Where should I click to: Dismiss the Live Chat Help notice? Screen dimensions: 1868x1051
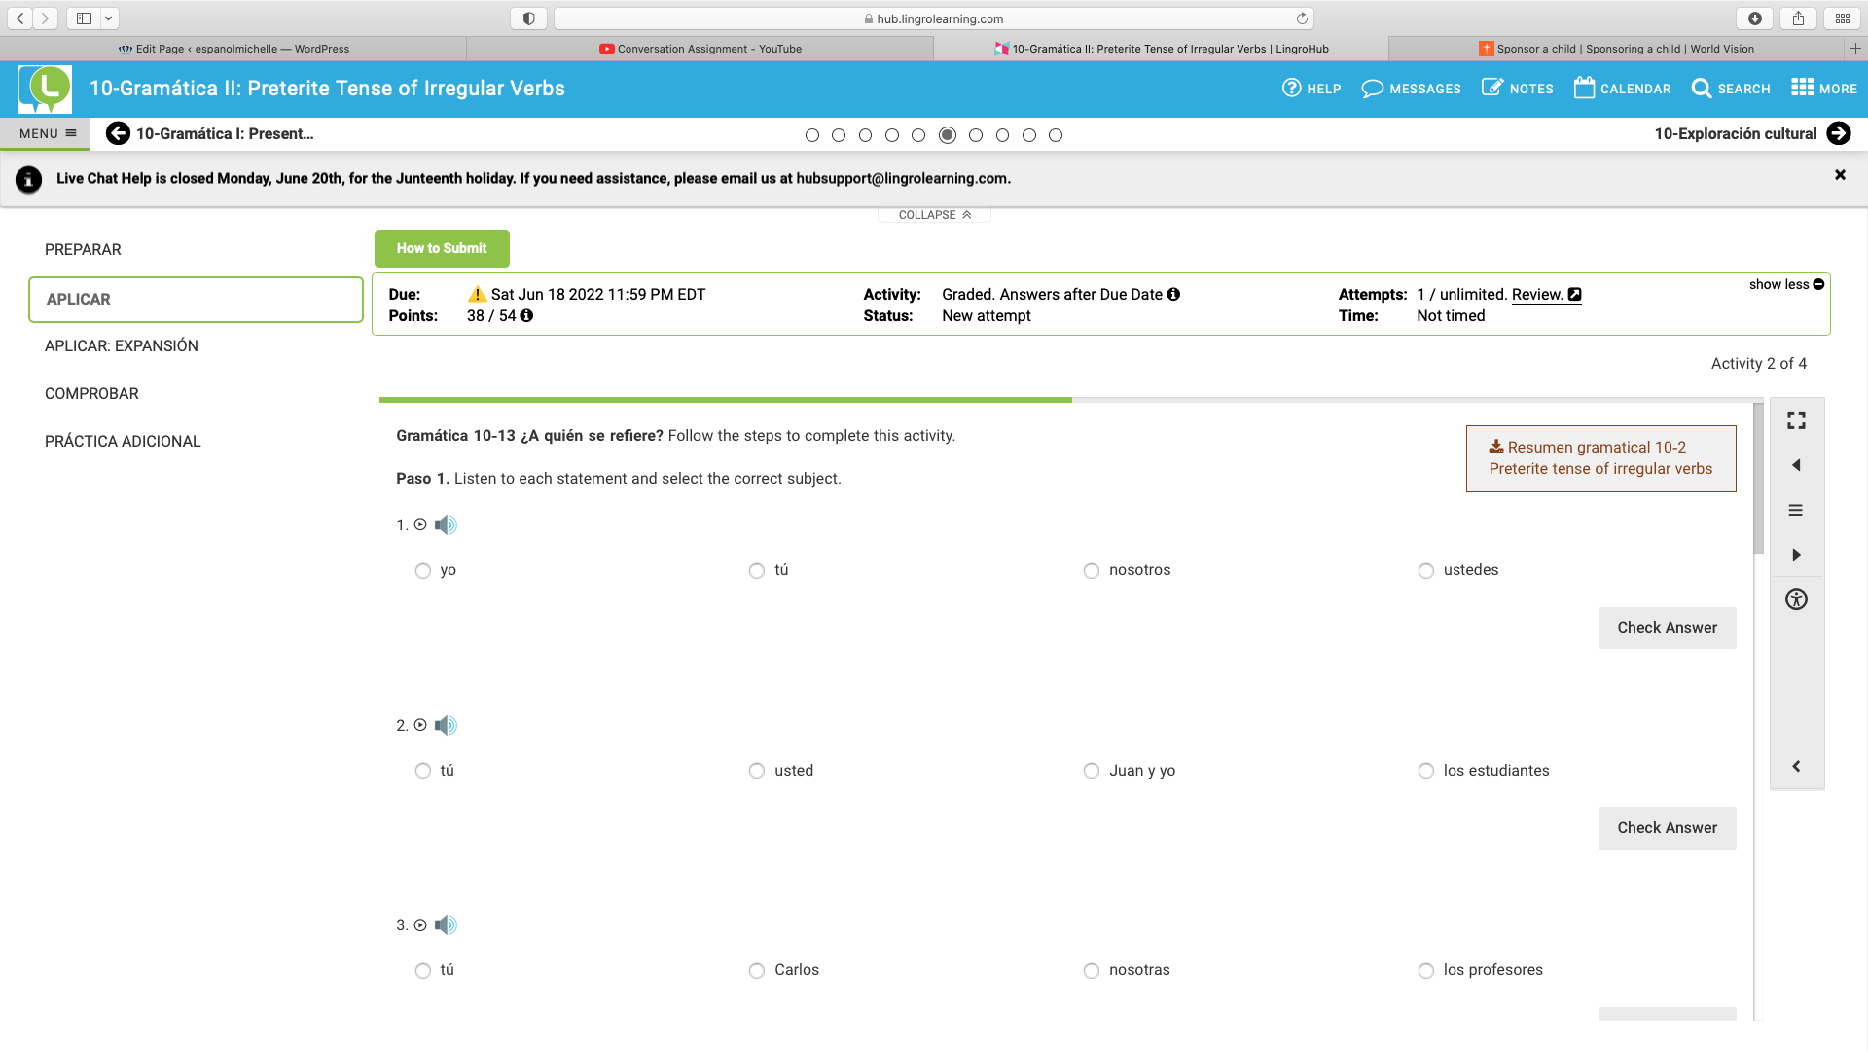1840,175
